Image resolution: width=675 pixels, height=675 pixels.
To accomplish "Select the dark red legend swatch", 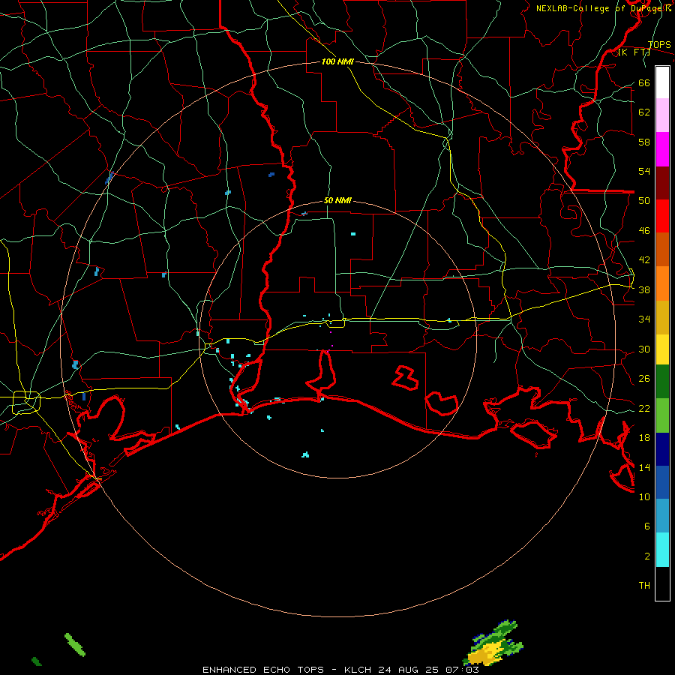I will point(662,183).
